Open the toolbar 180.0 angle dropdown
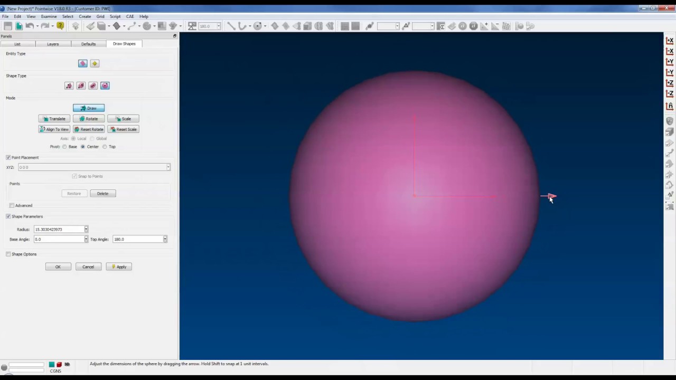 pyautogui.click(x=219, y=26)
